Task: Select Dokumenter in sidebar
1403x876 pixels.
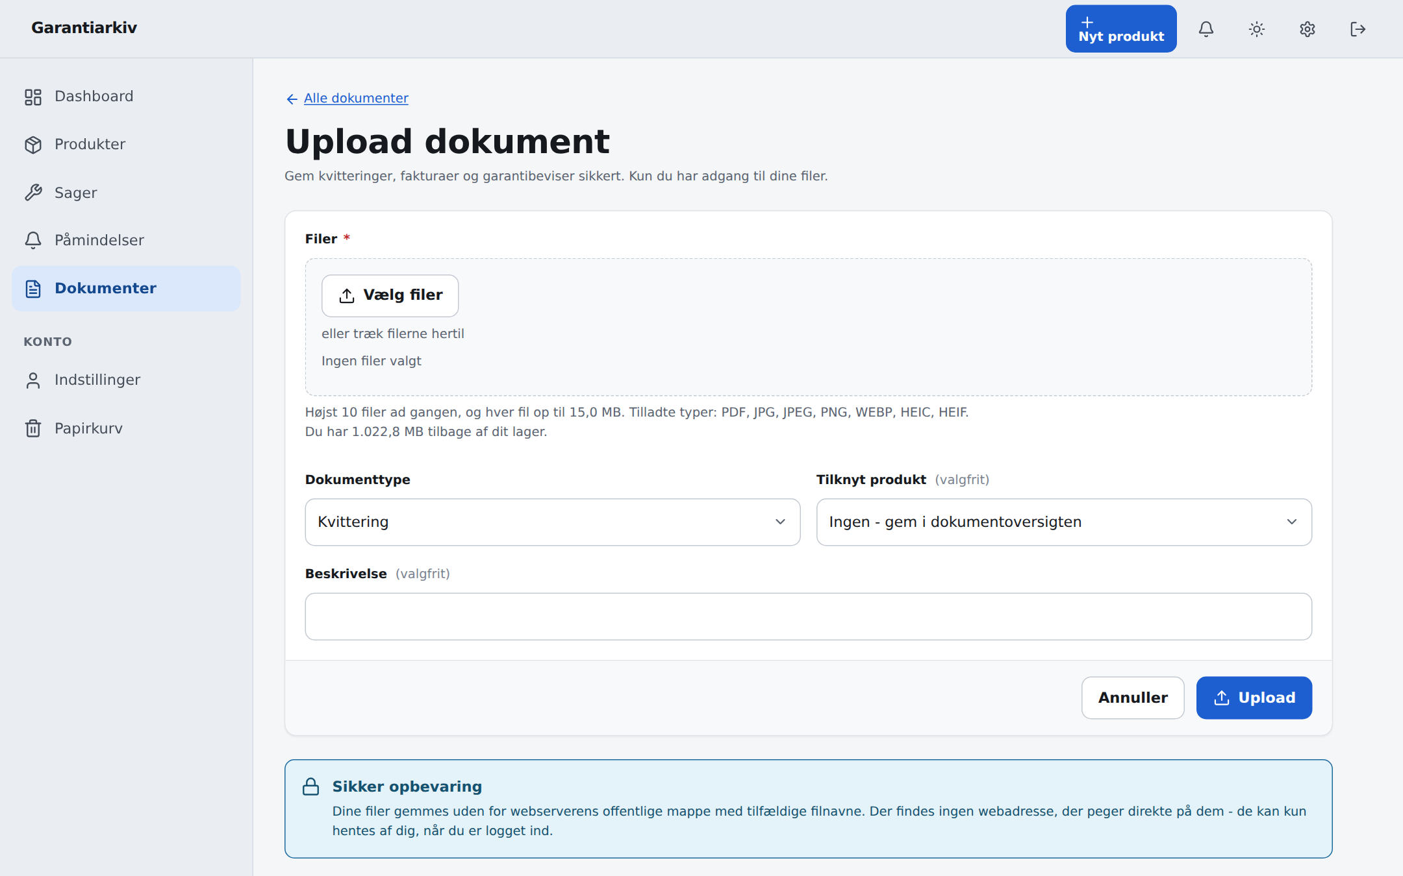Action: 126,288
